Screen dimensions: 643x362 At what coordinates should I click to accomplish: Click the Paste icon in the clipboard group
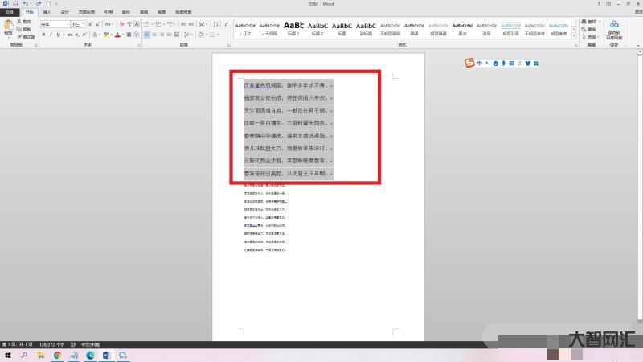click(x=8, y=28)
